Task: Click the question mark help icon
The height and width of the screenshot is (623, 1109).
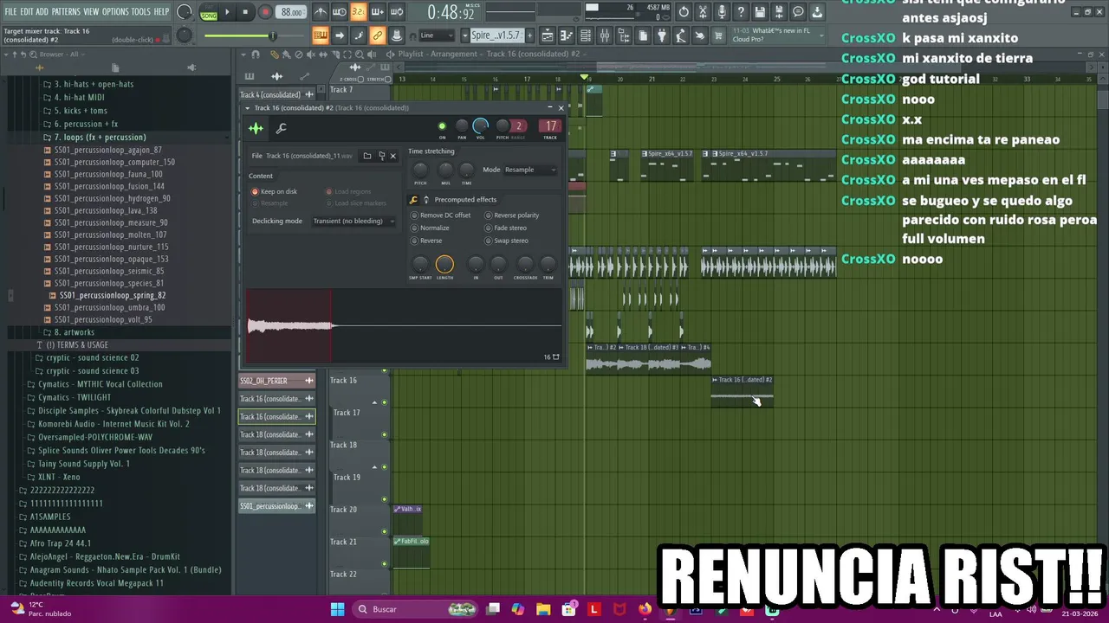Action: [x=741, y=12]
